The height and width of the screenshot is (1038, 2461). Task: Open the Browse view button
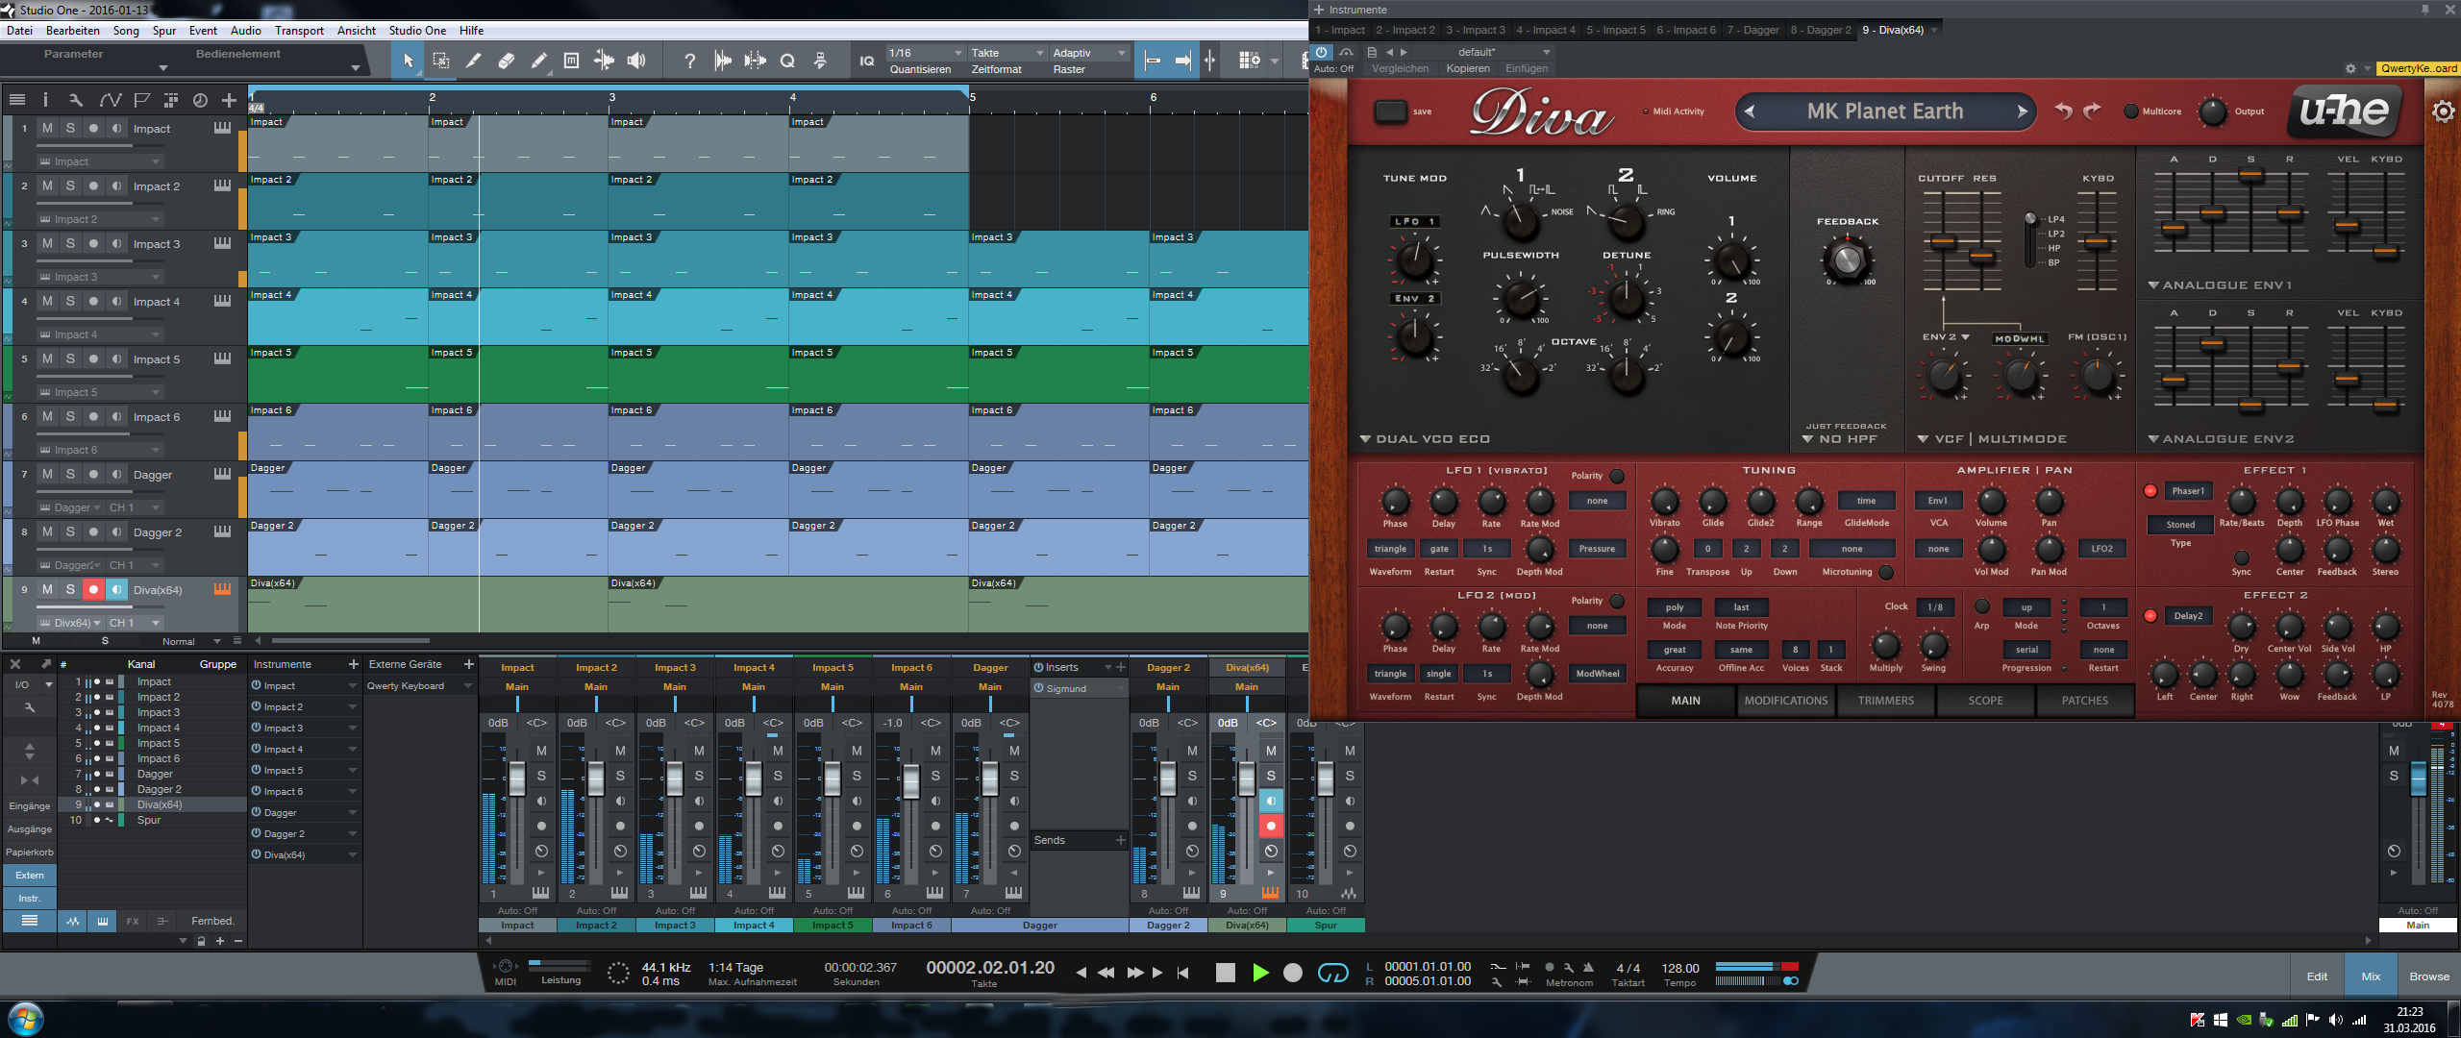coord(2428,976)
